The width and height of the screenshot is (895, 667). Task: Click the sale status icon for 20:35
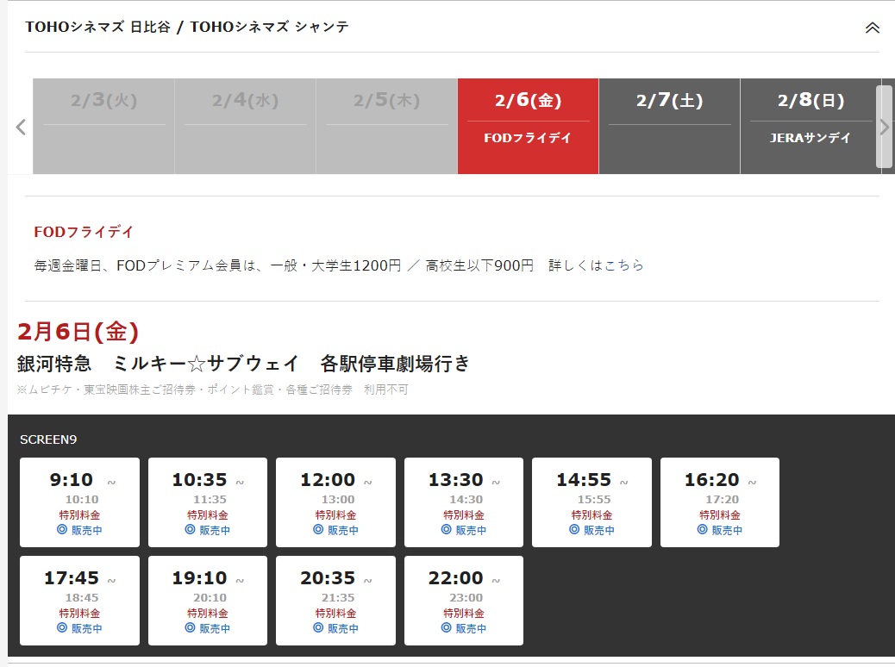(x=318, y=628)
